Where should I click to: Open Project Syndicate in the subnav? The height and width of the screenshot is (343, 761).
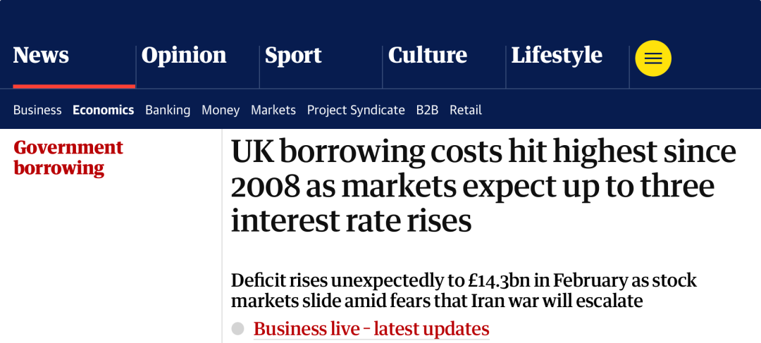tap(356, 110)
